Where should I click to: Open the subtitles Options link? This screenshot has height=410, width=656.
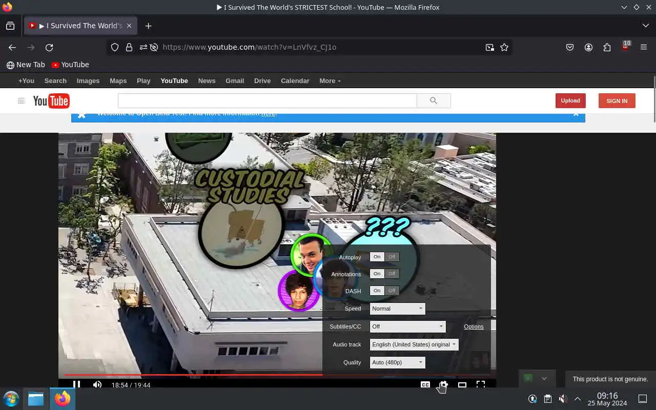pos(474,326)
